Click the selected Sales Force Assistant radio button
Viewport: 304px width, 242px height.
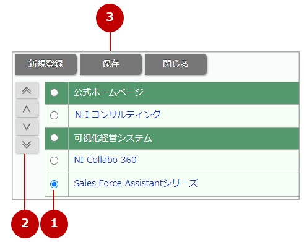pos(54,184)
